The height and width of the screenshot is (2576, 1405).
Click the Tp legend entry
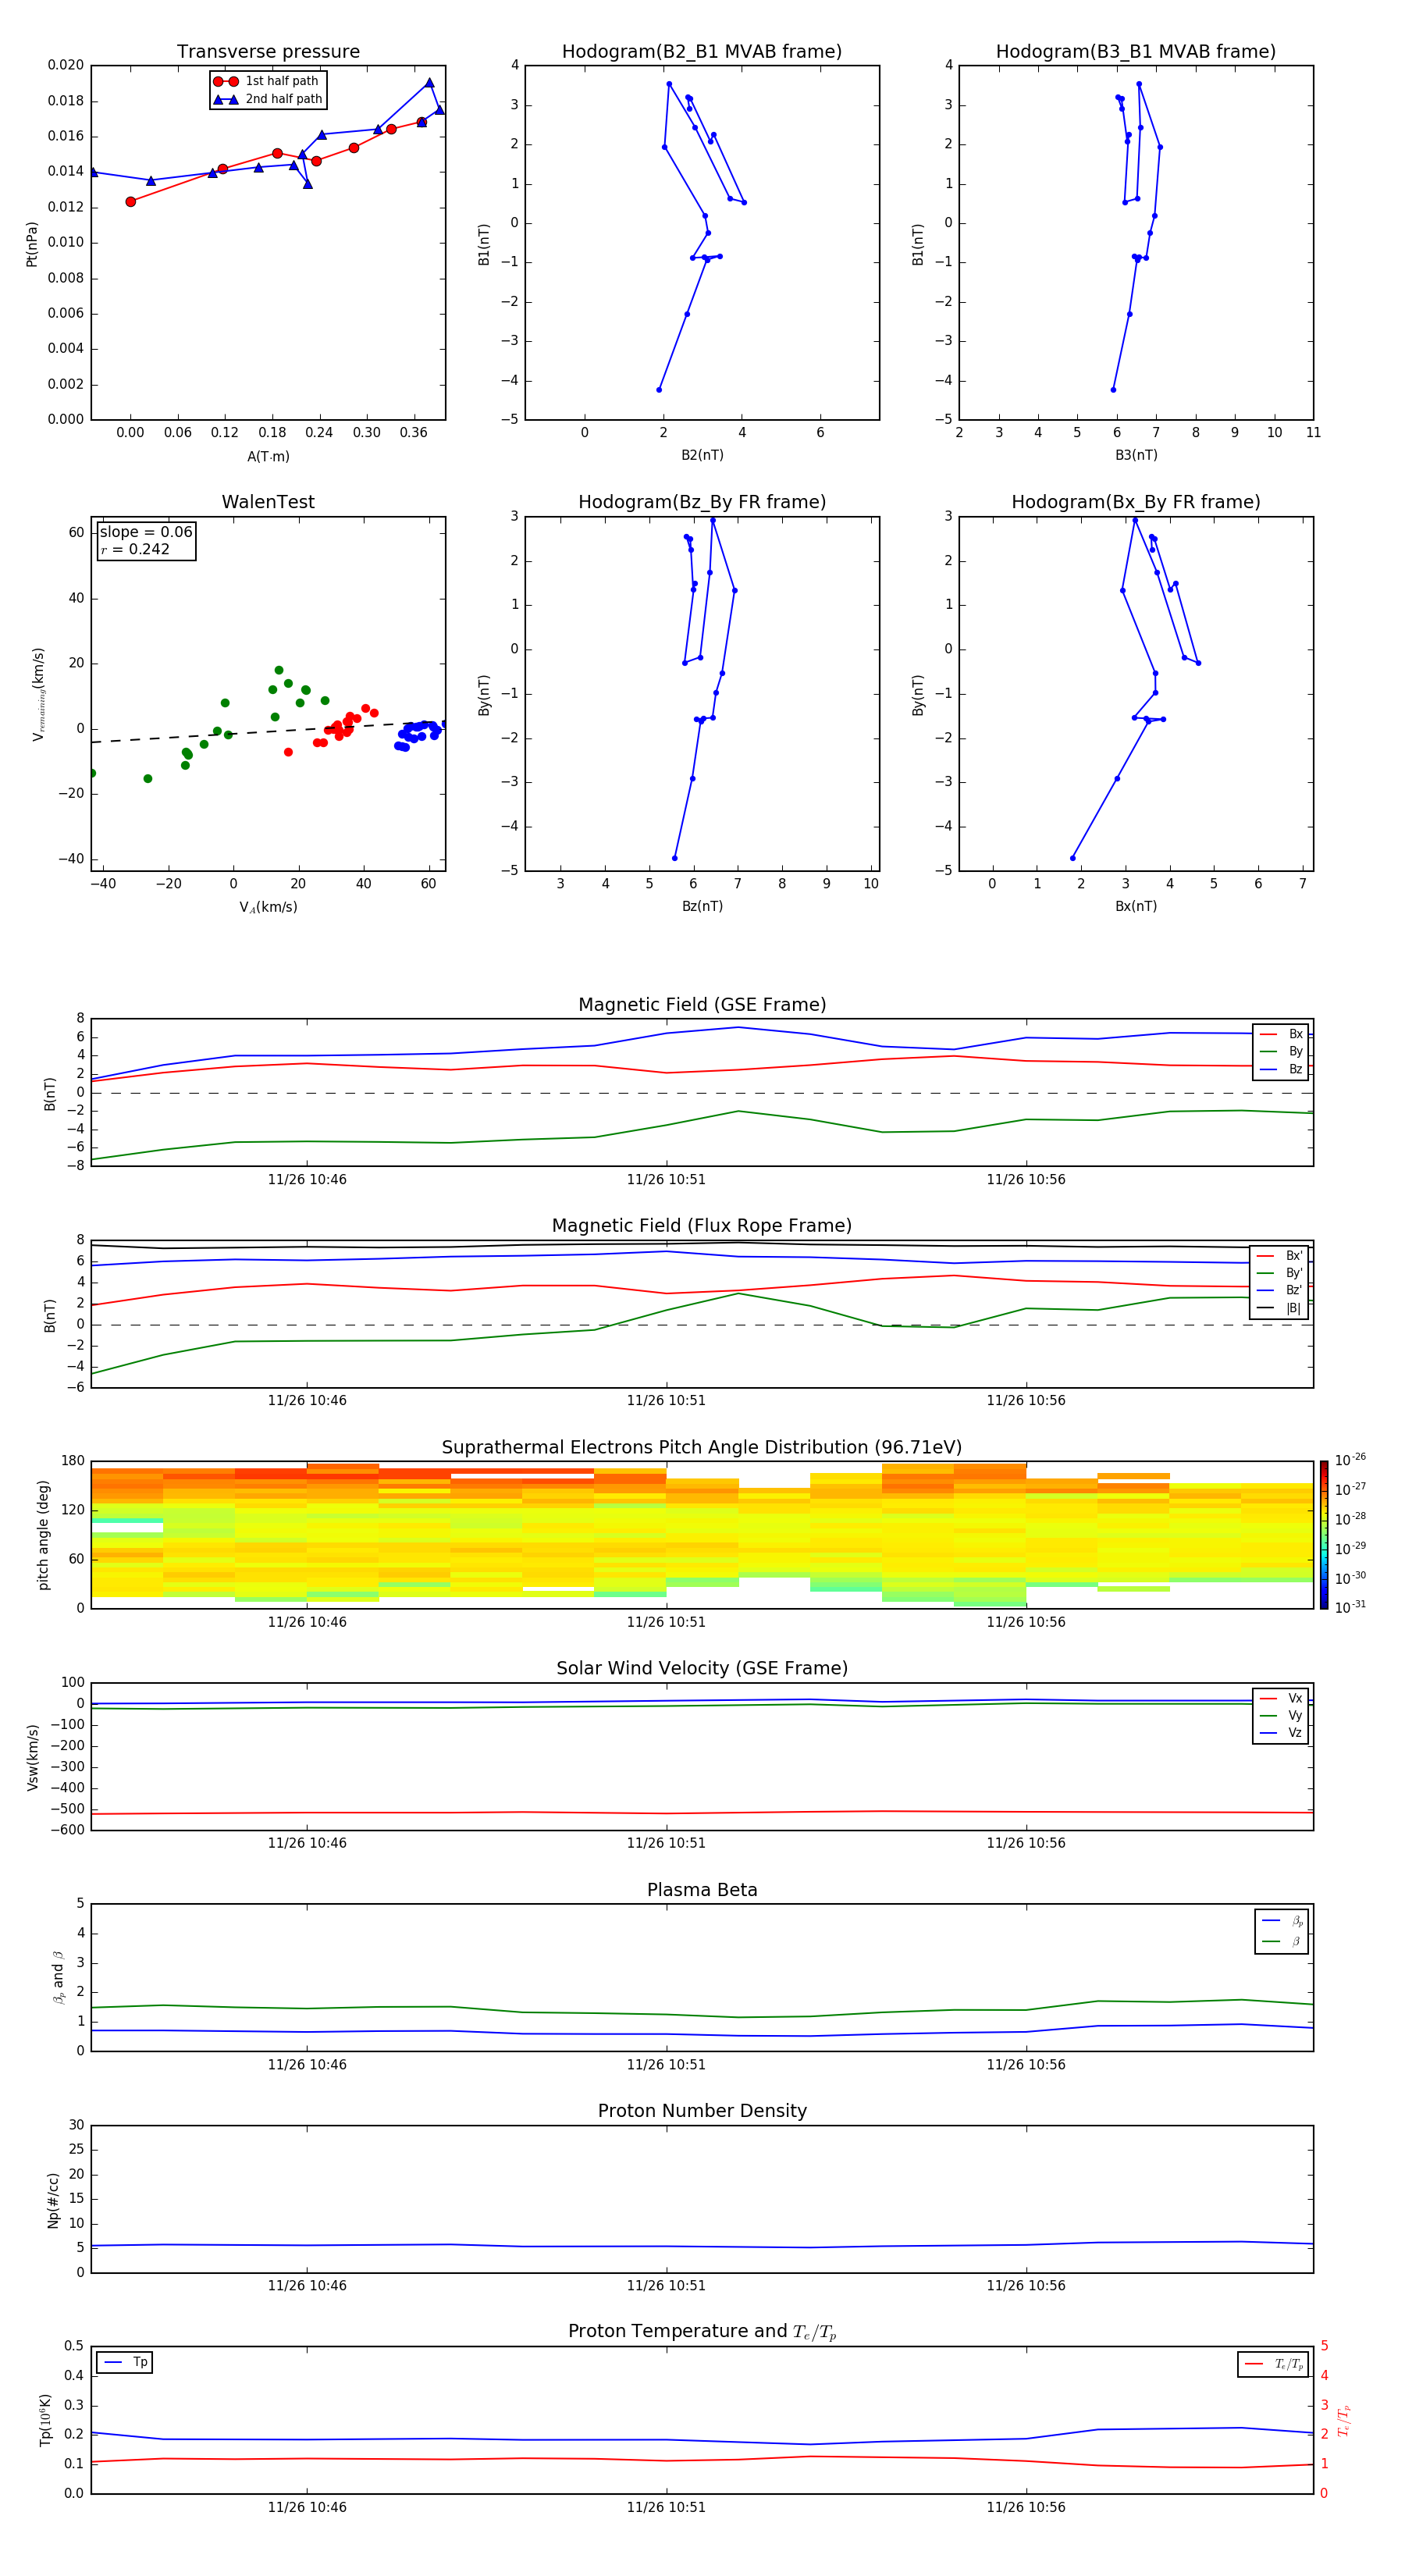coord(126,2362)
